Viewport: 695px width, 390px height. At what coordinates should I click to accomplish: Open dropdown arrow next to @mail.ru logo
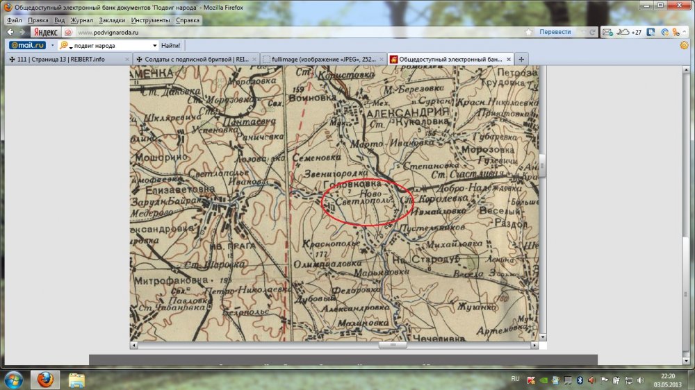pyautogui.click(x=52, y=45)
